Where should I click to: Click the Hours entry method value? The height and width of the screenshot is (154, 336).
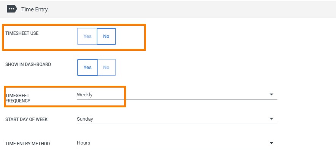[83, 143]
